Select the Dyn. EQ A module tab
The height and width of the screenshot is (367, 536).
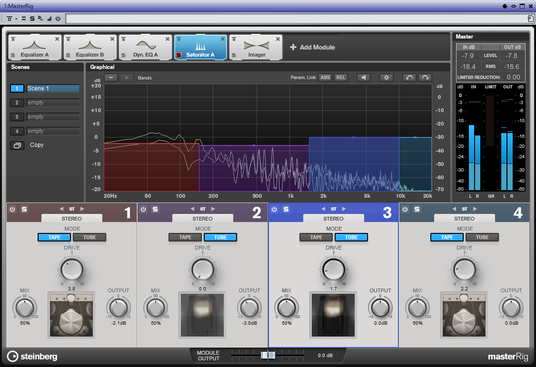[x=145, y=48]
